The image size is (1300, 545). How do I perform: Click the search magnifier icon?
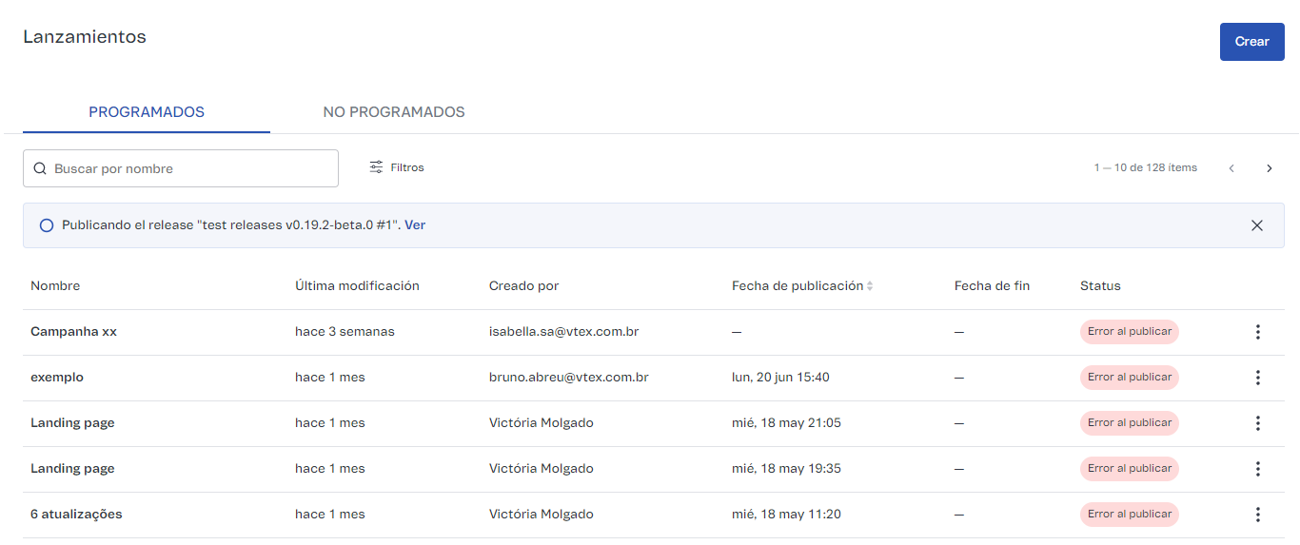point(40,168)
